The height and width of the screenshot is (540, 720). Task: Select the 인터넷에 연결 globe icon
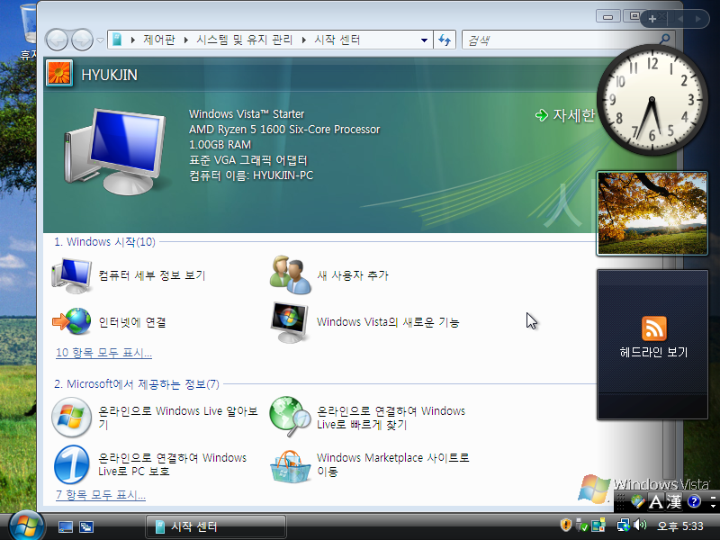tap(72, 321)
